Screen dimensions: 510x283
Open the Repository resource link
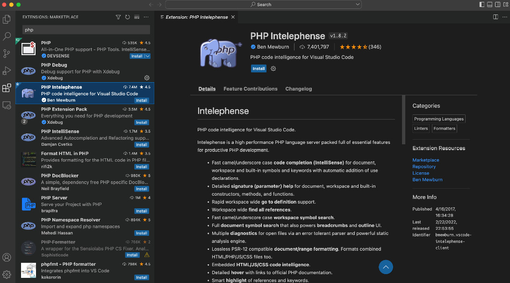424,166
